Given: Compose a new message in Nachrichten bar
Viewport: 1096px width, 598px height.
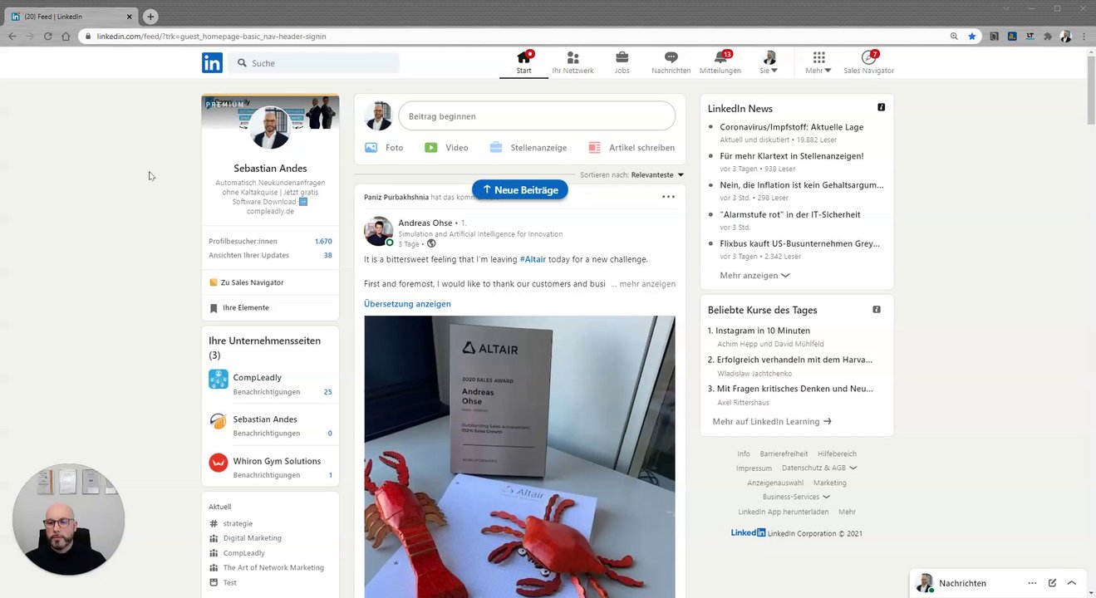Looking at the screenshot, I should pos(1052,583).
